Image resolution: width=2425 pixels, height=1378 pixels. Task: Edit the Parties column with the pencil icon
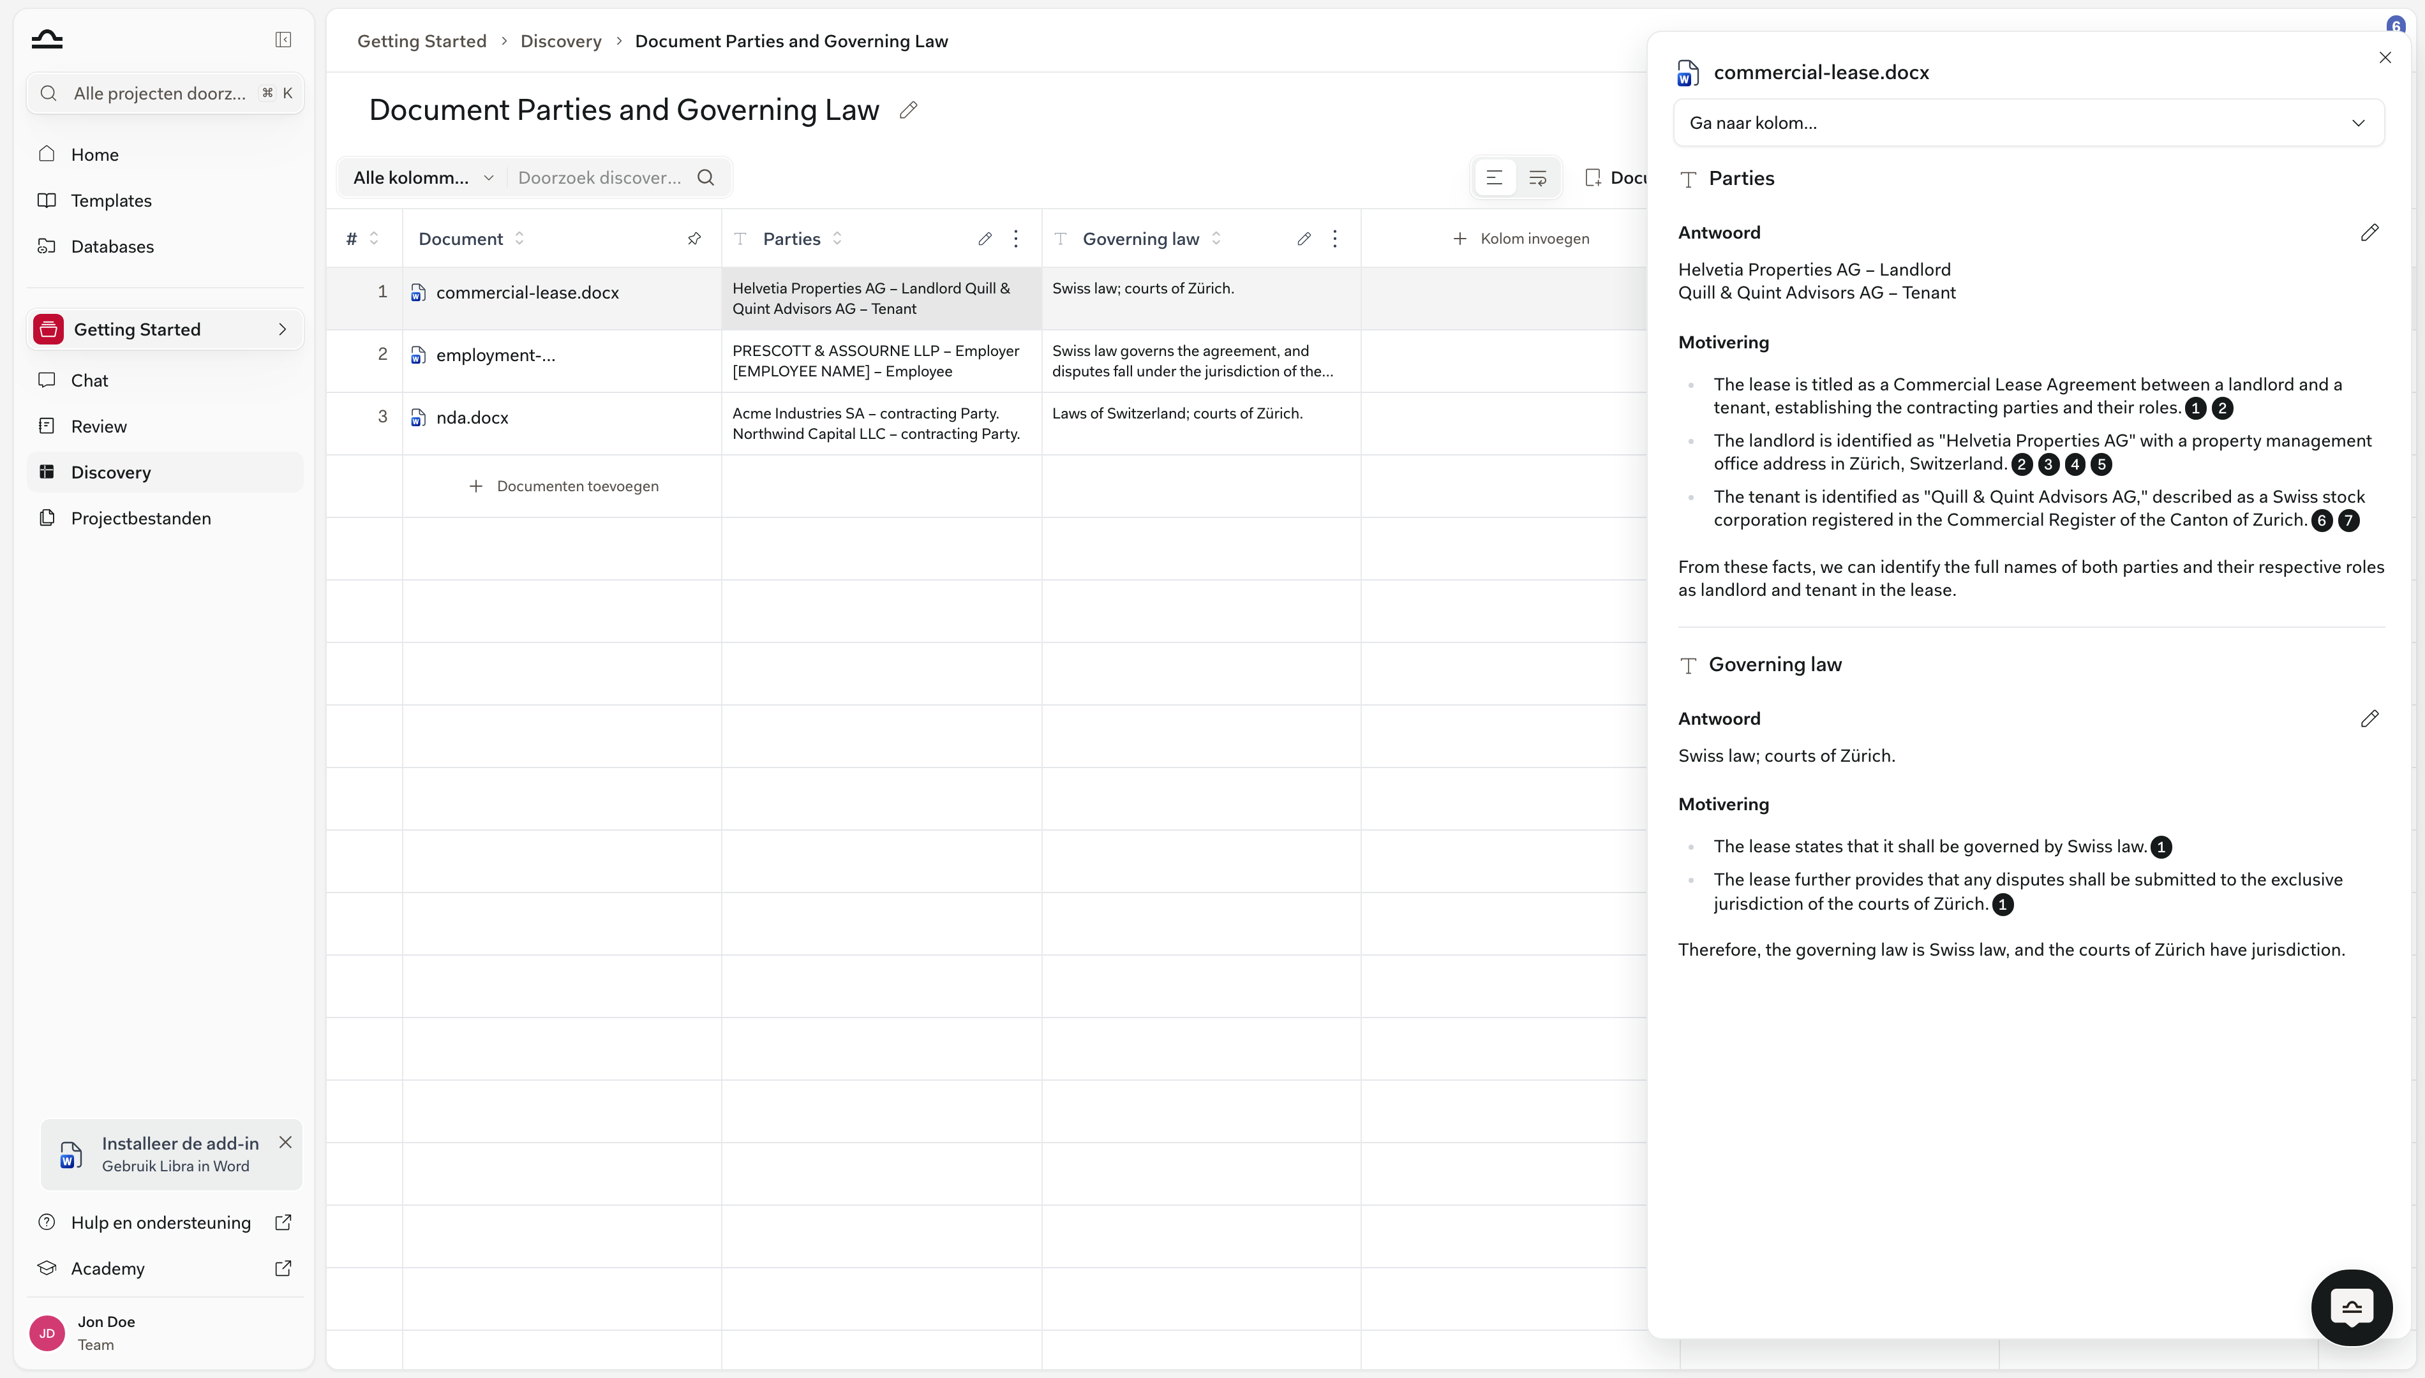pos(985,239)
